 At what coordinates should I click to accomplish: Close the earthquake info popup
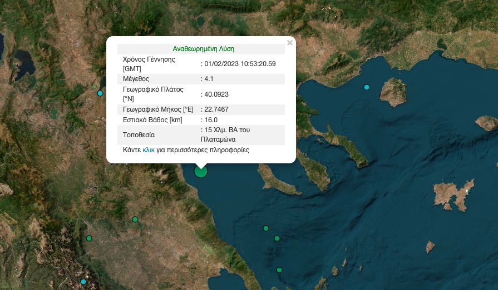(x=289, y=43)
